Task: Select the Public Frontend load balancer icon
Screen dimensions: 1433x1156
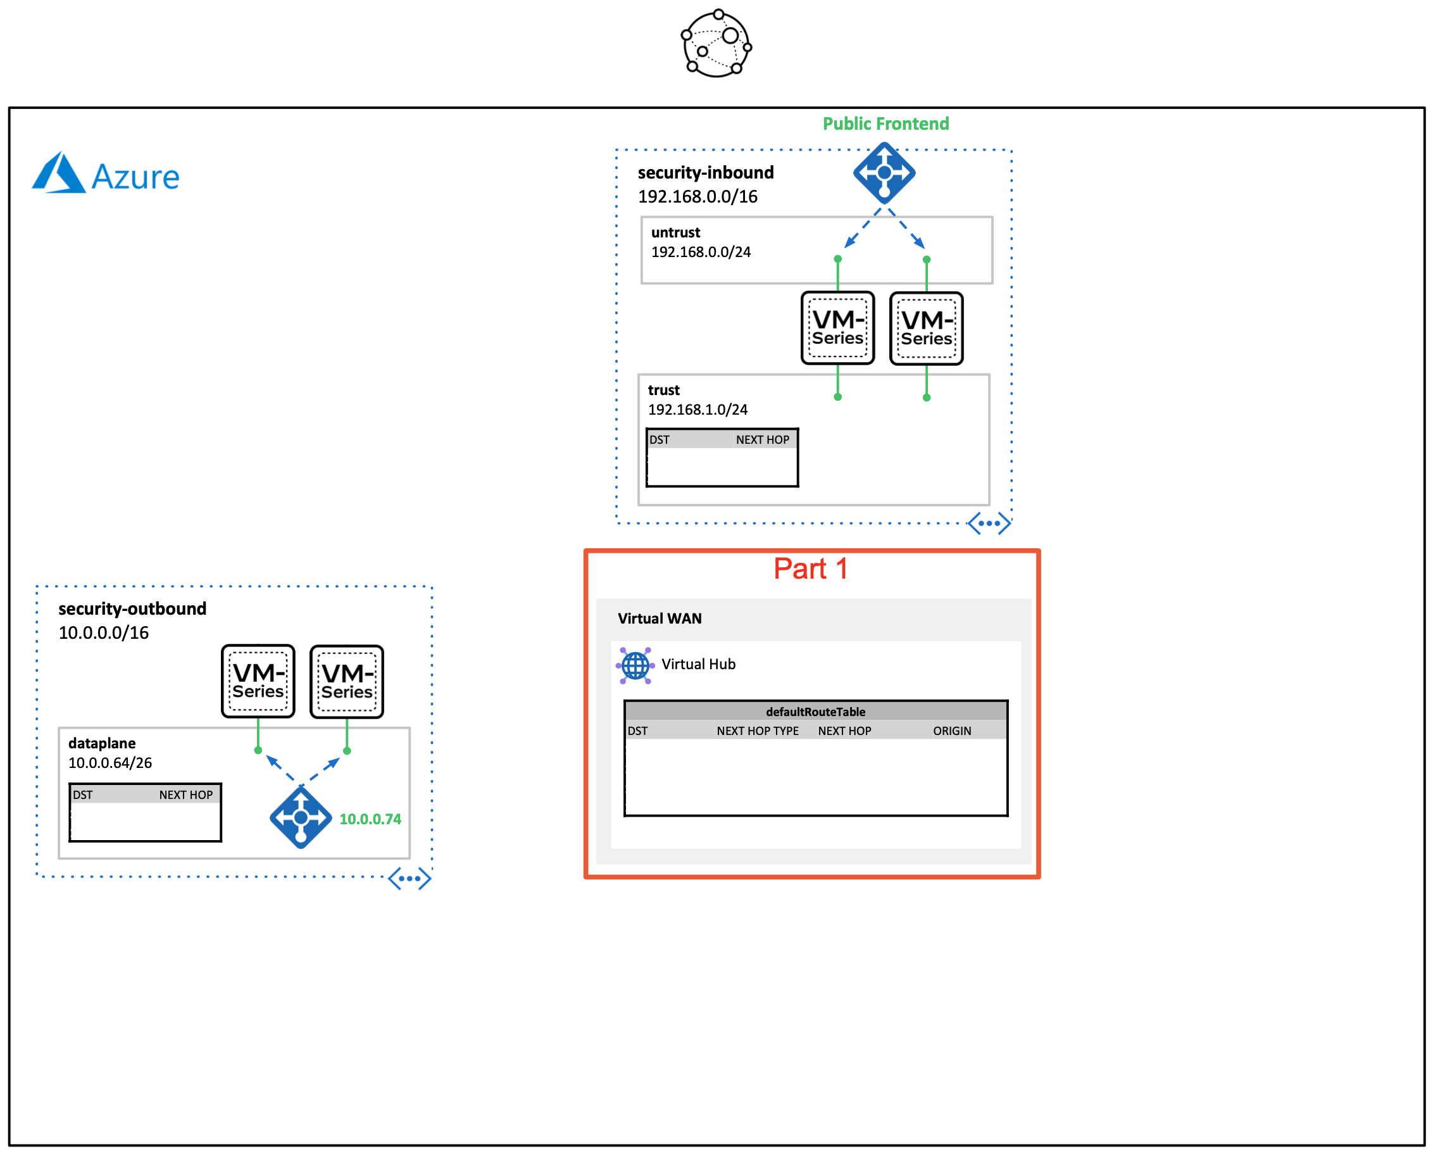Action: [884, 173]
